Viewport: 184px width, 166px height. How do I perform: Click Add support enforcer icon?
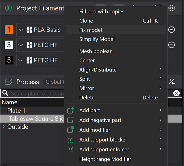[70, 149]
